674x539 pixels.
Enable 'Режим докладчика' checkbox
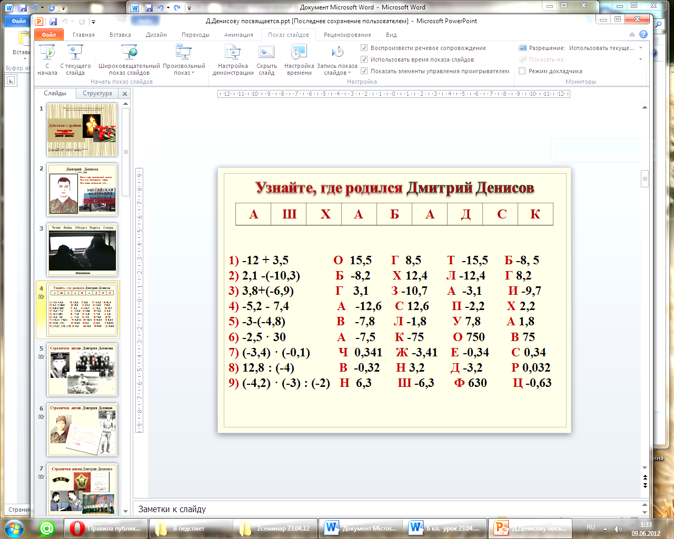tap(522, 71)
